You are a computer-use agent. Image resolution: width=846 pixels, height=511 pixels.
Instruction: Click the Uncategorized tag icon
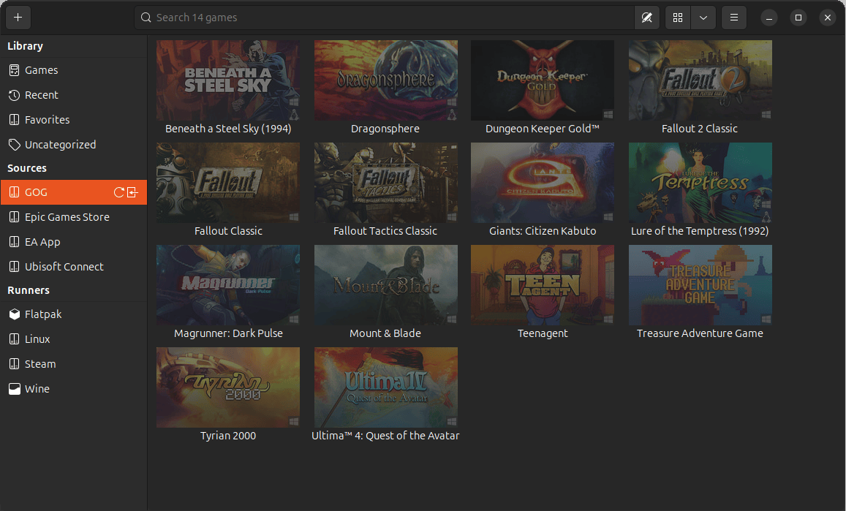(14, 145)
